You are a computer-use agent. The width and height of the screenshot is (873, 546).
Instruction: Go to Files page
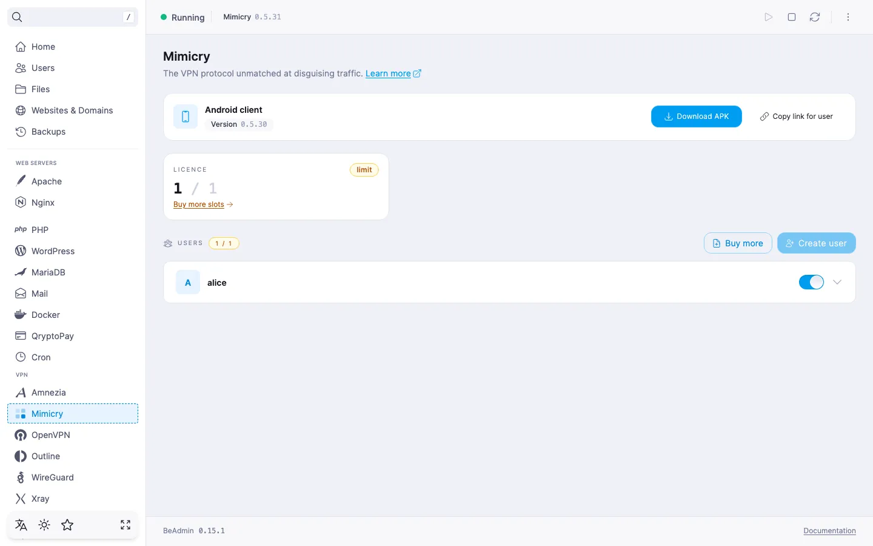[x=73, y=89]
